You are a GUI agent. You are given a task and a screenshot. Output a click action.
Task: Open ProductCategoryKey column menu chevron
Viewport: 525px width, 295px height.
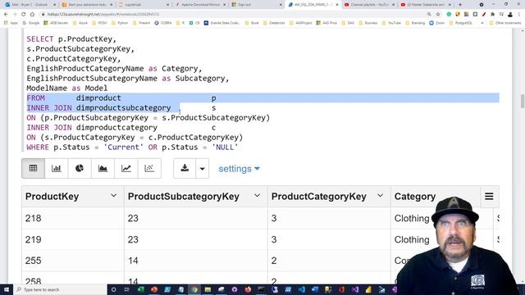[x=381, y=196]
